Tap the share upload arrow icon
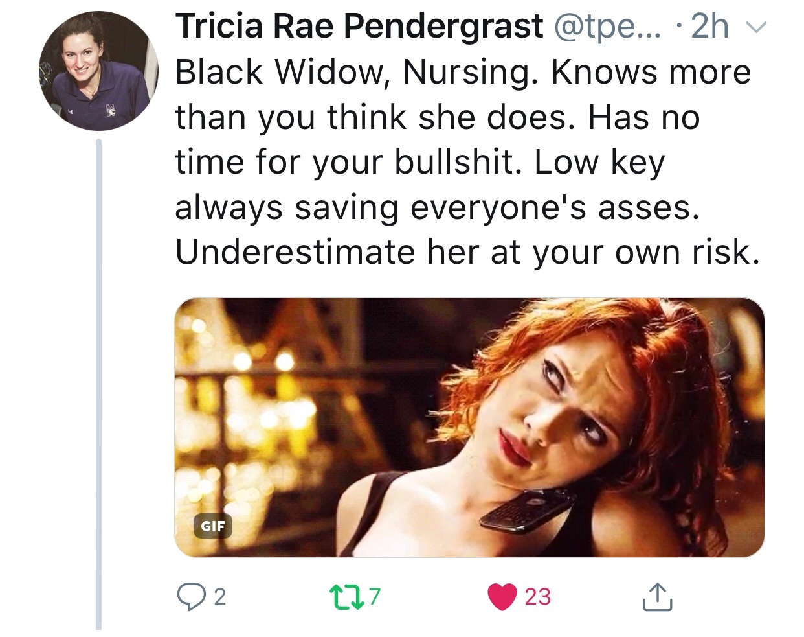Screen dimensions: 804x637 pyautogui.click(x=657, y=597)
